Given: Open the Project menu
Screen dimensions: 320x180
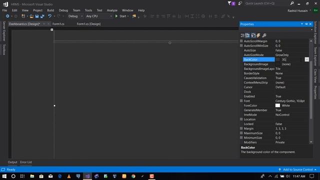Looking at the screenshot, I should (38, 10).
